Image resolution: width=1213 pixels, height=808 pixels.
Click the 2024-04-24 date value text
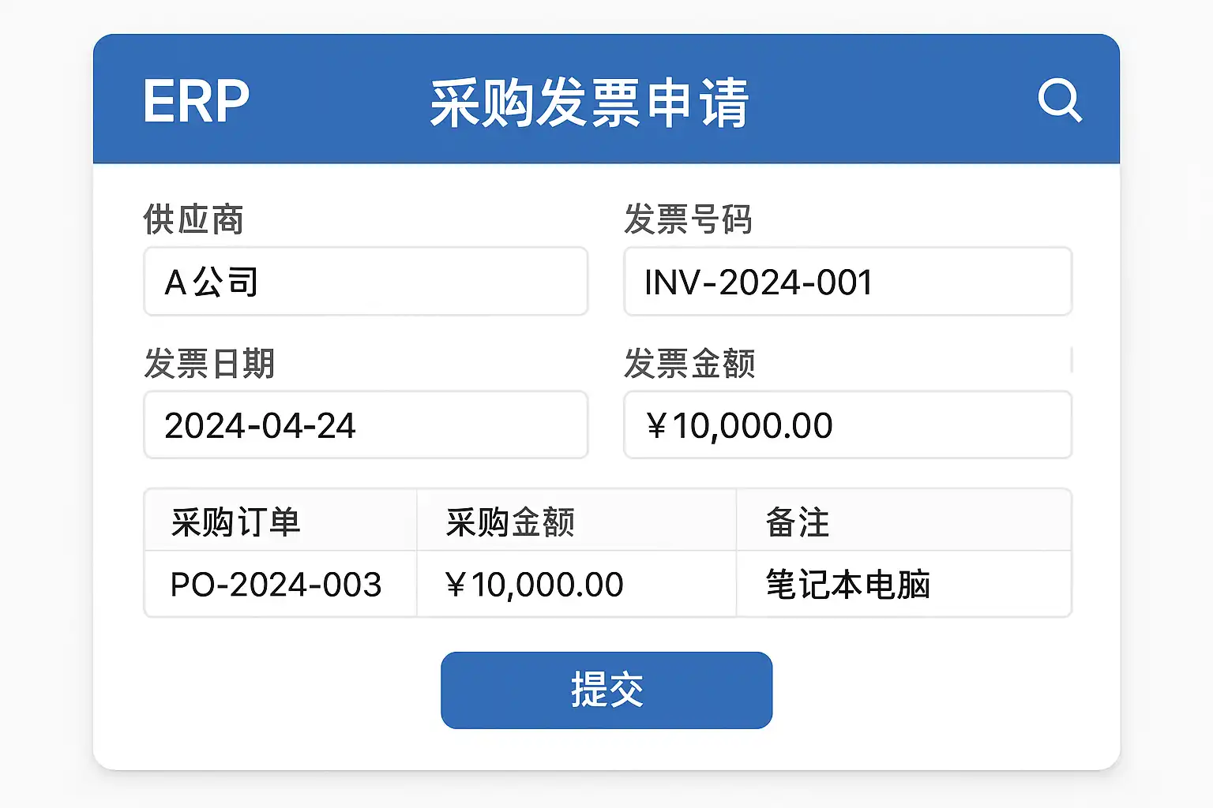coord(260,426)
